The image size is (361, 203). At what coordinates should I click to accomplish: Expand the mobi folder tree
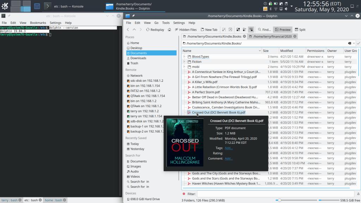tap(184, 67)
